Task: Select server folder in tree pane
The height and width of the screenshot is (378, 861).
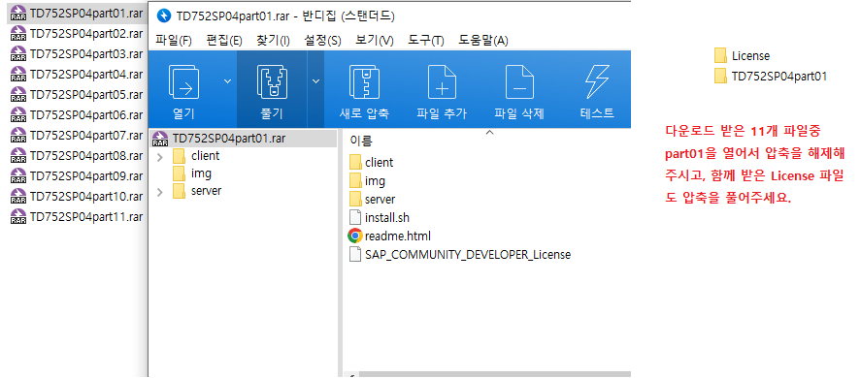Action: click(x=197, y=192)
